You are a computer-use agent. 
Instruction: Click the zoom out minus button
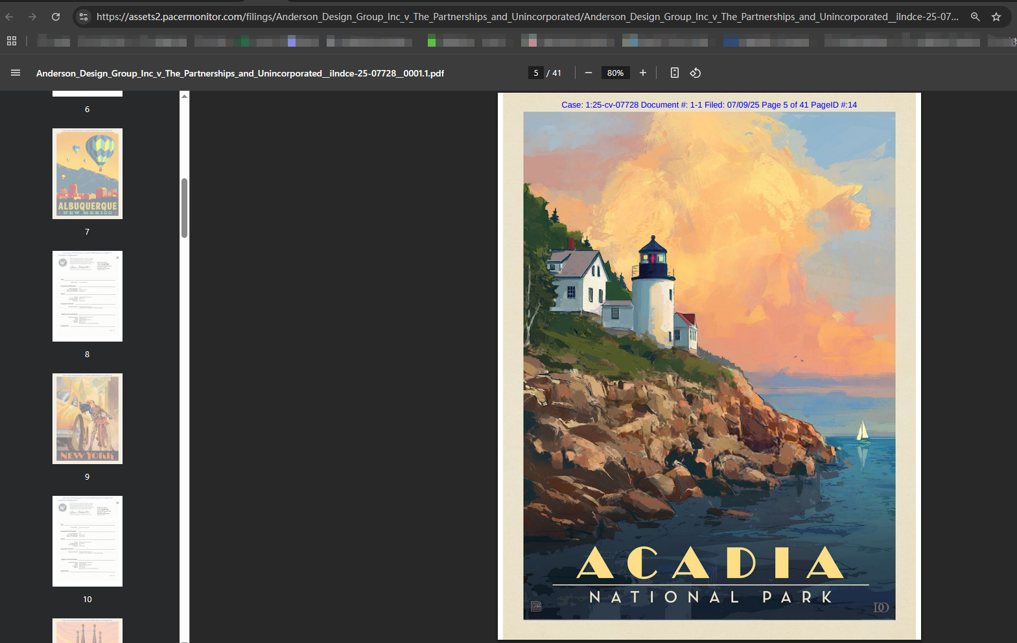pos(589,73)
